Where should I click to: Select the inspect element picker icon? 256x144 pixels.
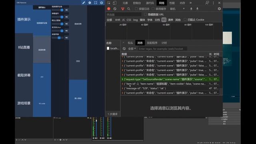[x=109, y=3]
